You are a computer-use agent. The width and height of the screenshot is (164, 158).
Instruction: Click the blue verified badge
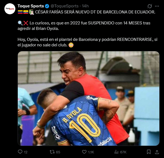[47, 6]
